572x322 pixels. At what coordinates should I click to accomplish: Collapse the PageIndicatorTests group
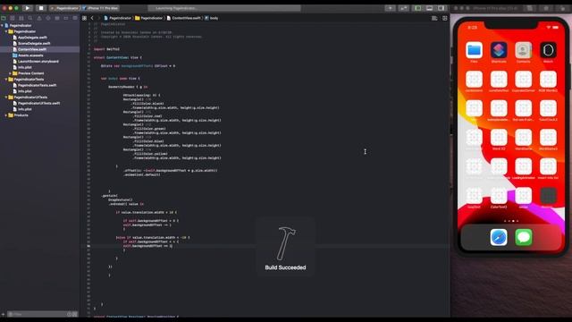(x=6, y=80)
